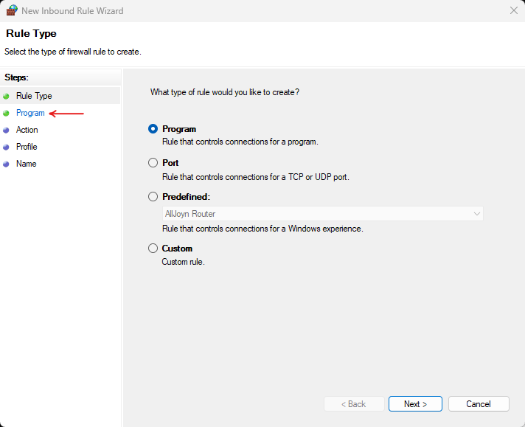
Task: Click the purple bullet beside Profile step
Action: click(x=6, y=147)
